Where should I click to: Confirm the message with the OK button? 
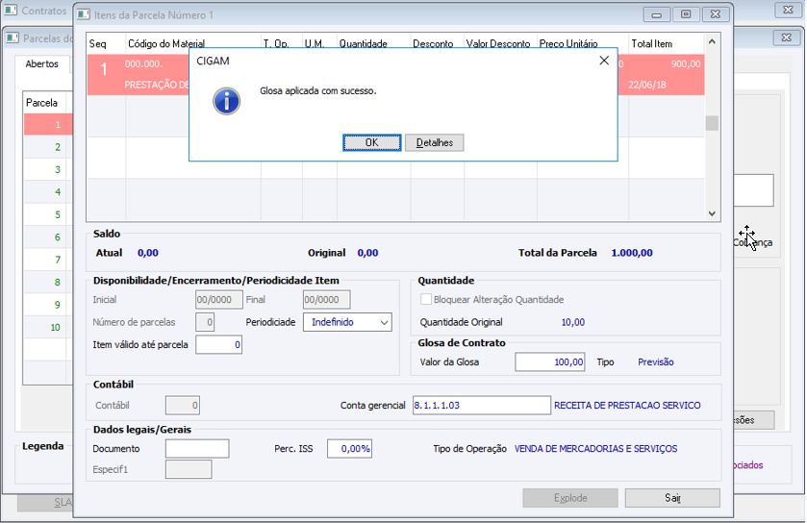pos(371,142)
